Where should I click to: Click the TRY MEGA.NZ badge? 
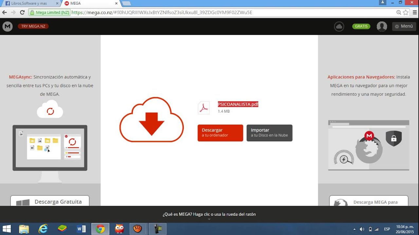coord(33,26)
